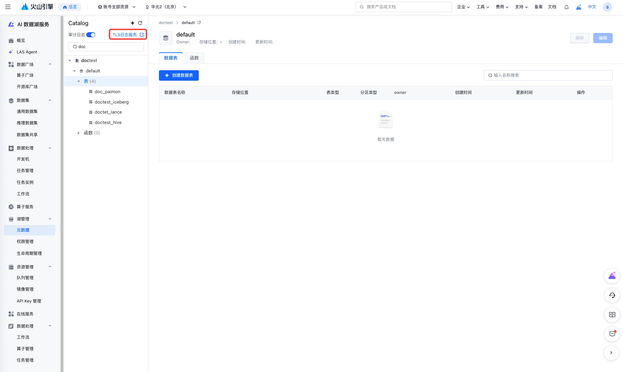Open 元数据 in sidebar
The height and width of the screenshot is (372, 623).
[x=29, y=230]
